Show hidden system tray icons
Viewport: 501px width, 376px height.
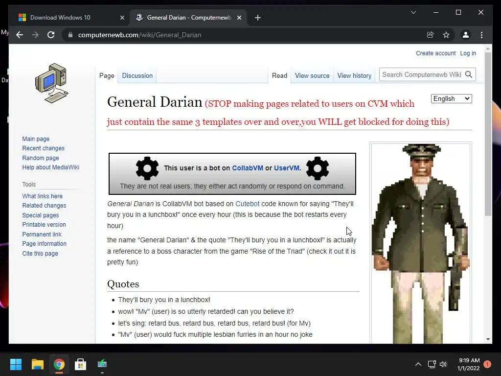418,364
